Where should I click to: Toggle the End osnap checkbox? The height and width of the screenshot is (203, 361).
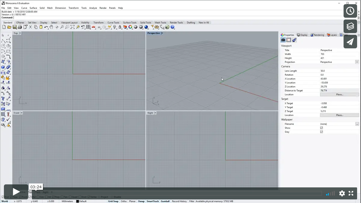pos(3,197)
